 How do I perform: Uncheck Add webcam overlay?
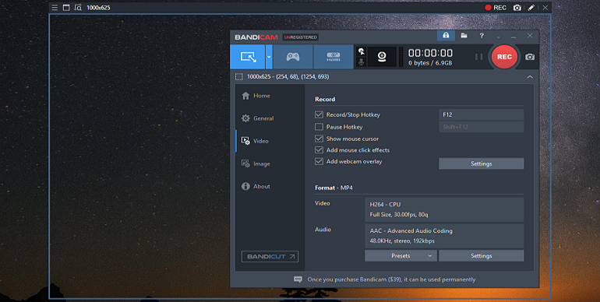[319, 161]
